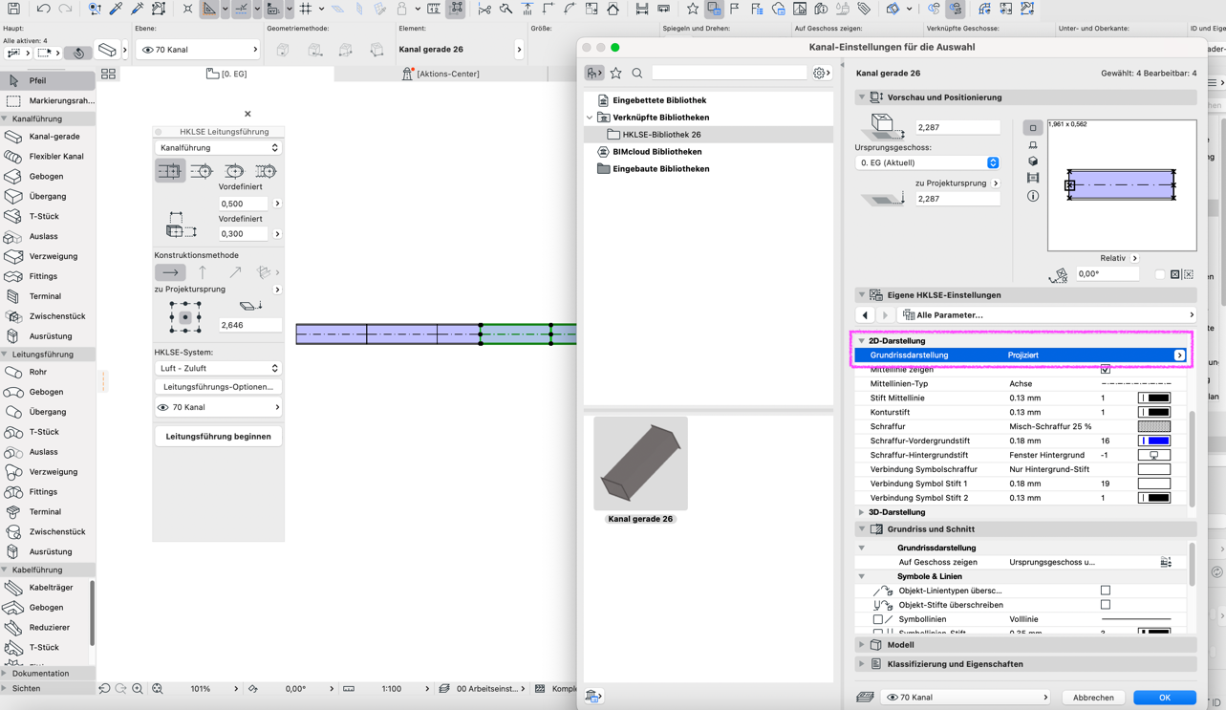
Task: Select rectangular duct shape icon in HKLSE panel
Action: pyautogui.click(x=169, y=171)
